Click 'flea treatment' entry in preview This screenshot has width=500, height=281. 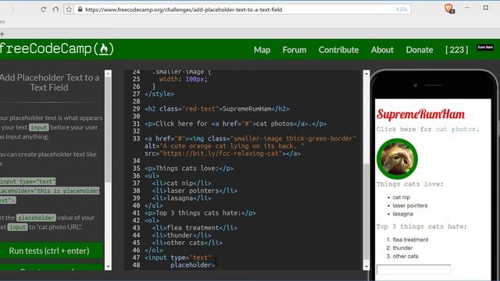point(410,240)
